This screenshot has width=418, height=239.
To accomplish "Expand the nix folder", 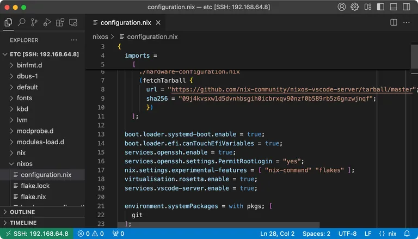I will [42, 153].
